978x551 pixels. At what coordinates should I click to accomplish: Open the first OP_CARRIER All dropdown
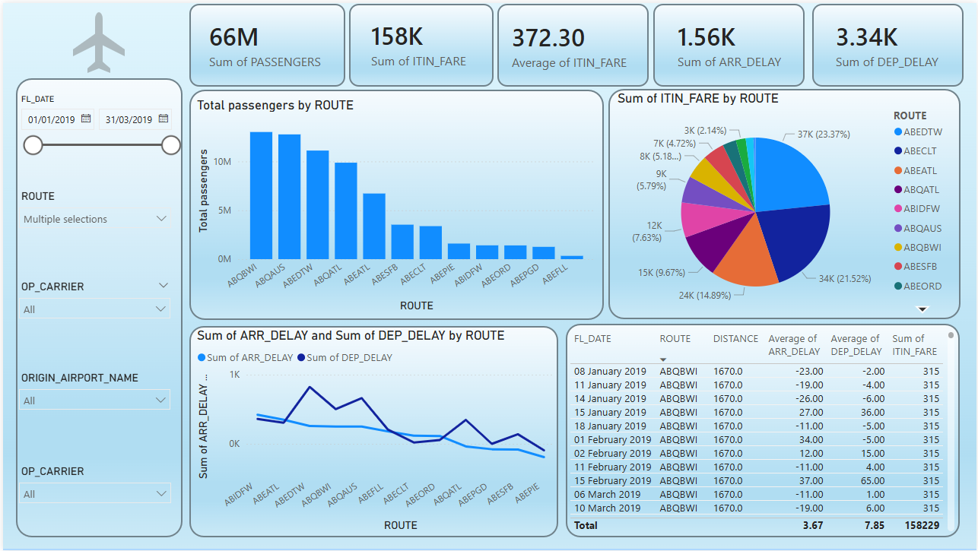(x=95, y=309)
